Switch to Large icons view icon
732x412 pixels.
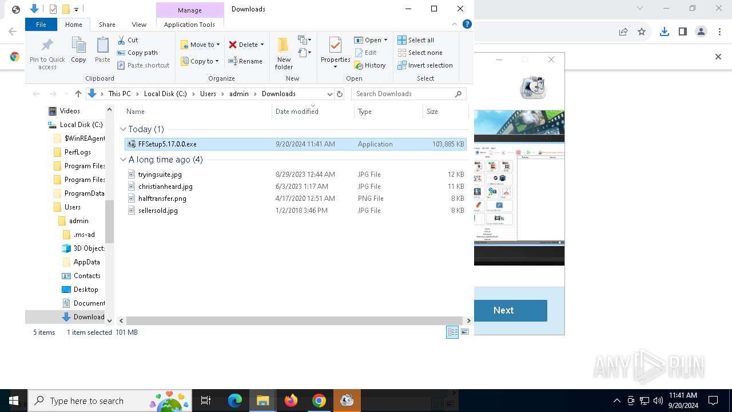tap(465, 332)
